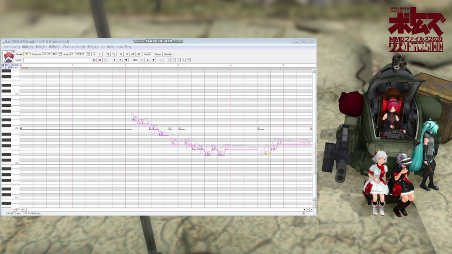Click the '171.441964 sec' status text
The height and width of the screenshot is (254, 452).
32,214
